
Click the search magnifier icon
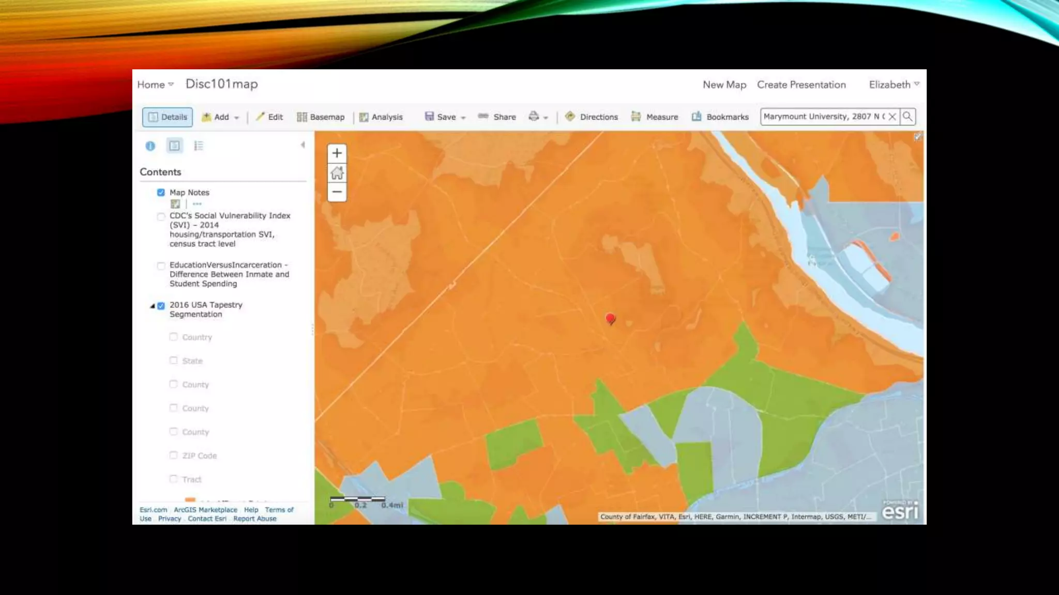coord(907,117)
